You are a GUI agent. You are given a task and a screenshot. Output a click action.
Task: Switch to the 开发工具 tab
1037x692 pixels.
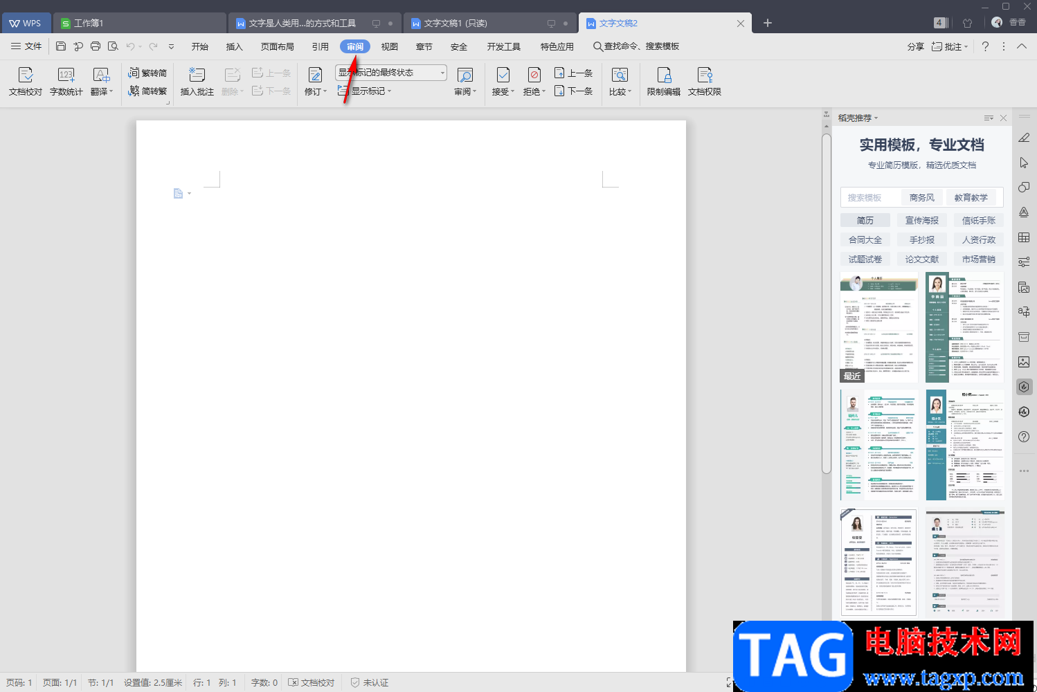[x=503, y=46]
